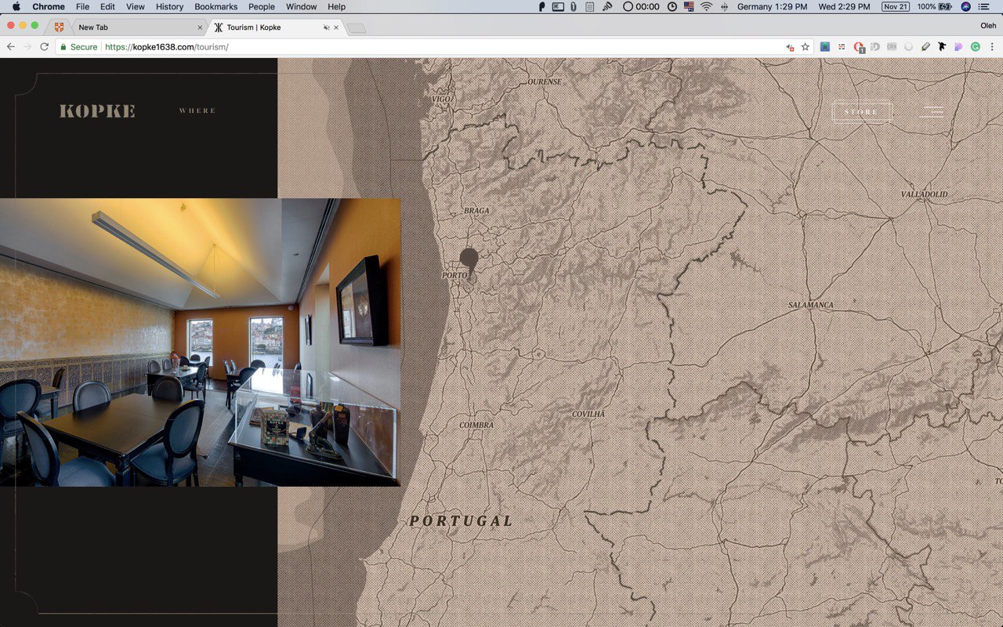Click the Time Machine clock icon

pos(672,6)
